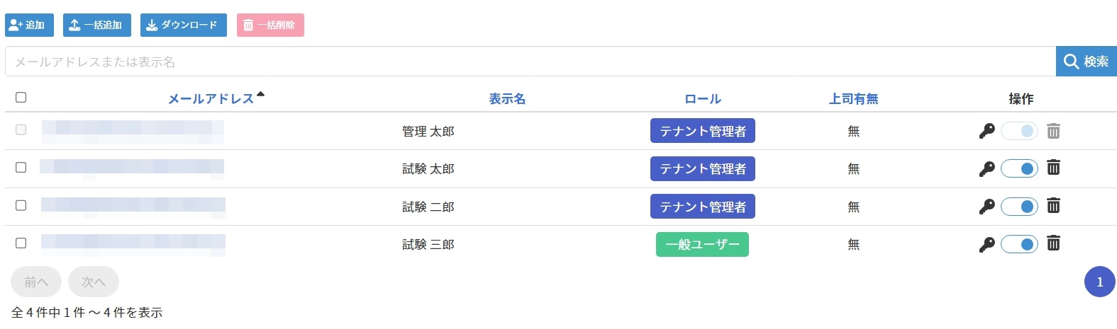Click the key icon for 試験 二郎
The width and height of the screenshot is (1117, 329).
pos(987,207)
